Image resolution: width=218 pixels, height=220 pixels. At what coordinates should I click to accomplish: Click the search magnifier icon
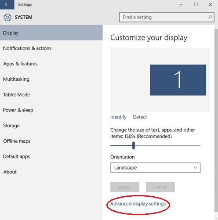pyautogui.click(x=210, y=17)
